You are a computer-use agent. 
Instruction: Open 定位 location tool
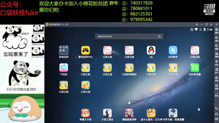point(217,63)
